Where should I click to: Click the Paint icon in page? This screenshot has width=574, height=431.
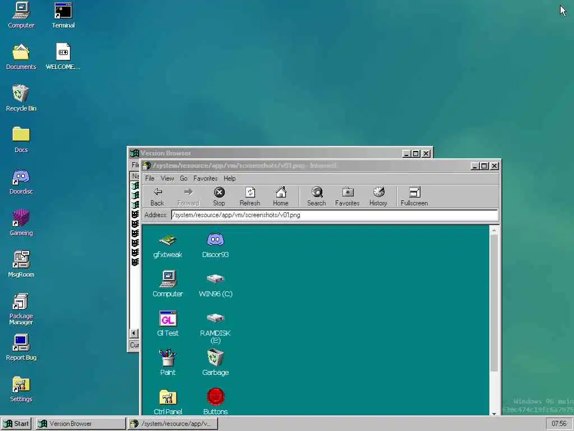pos(168,363)
